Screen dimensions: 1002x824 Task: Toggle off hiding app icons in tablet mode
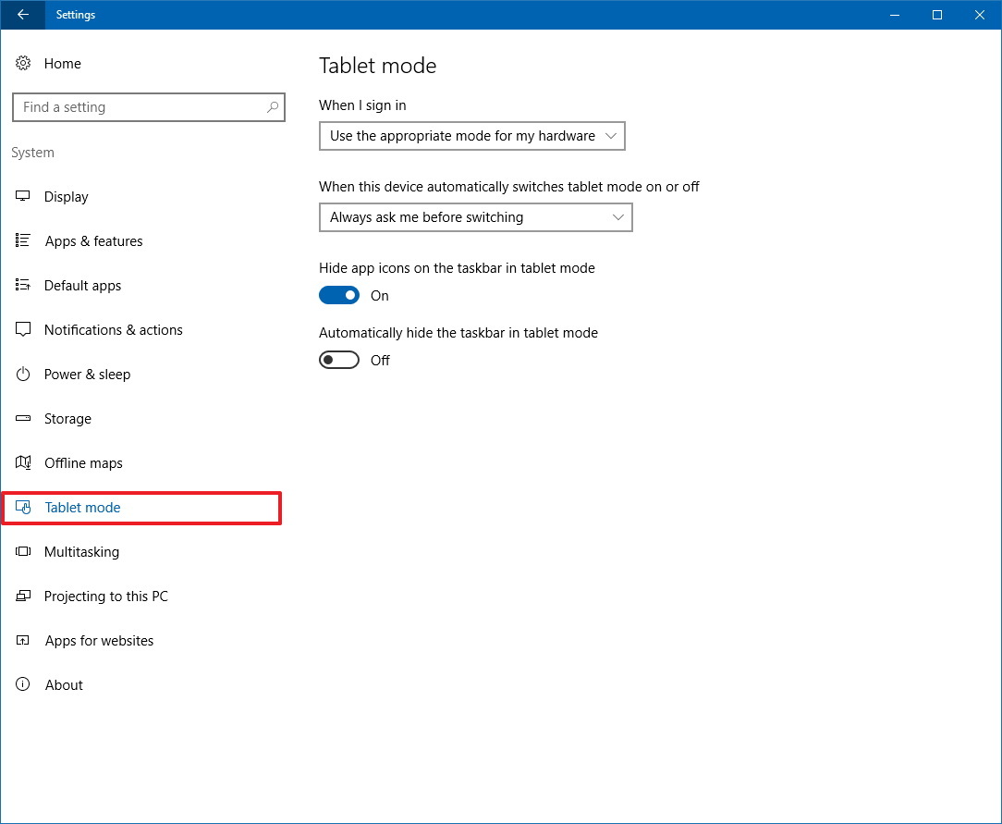[x=339, y=295]
